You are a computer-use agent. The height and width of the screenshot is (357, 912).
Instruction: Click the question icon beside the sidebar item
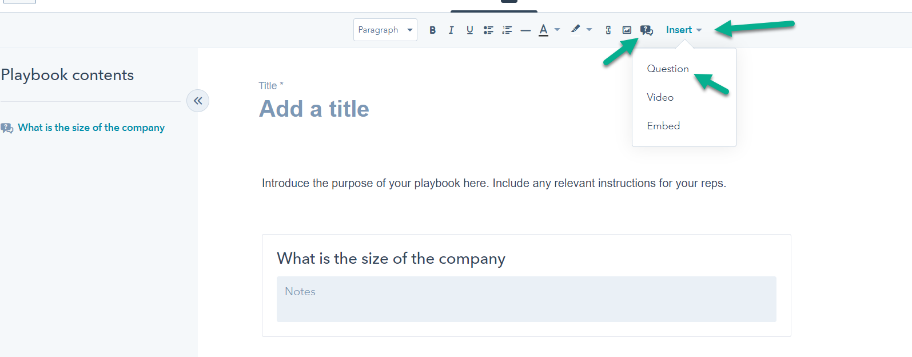7,128
